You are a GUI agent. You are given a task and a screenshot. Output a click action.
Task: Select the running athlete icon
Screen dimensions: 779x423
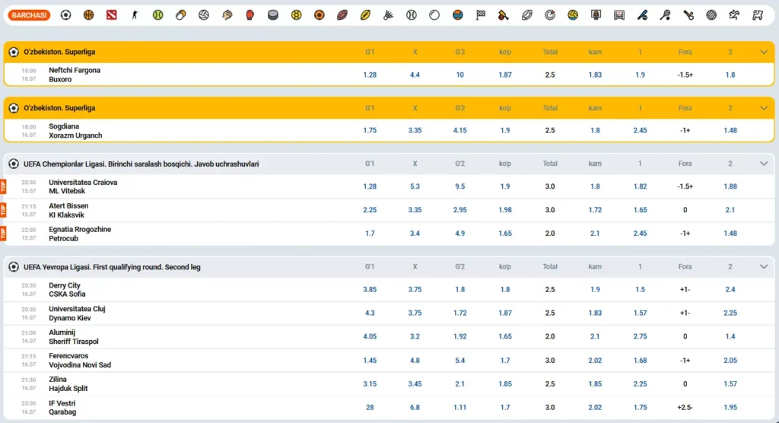[734, 15]
